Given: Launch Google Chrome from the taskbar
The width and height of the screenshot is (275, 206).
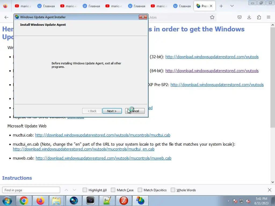Looking at the screenshot, I should click(24, 201).
